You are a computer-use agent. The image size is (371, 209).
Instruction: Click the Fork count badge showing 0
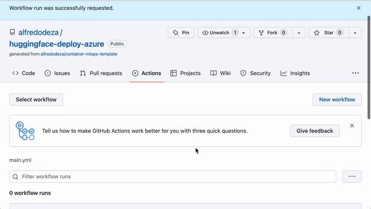point(283,33)
